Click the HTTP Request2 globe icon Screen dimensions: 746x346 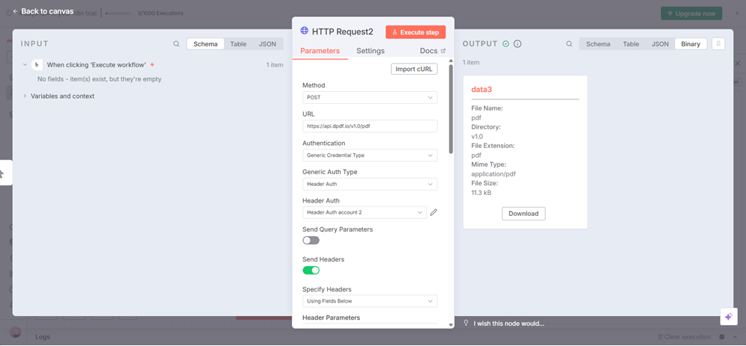(304, 31)
